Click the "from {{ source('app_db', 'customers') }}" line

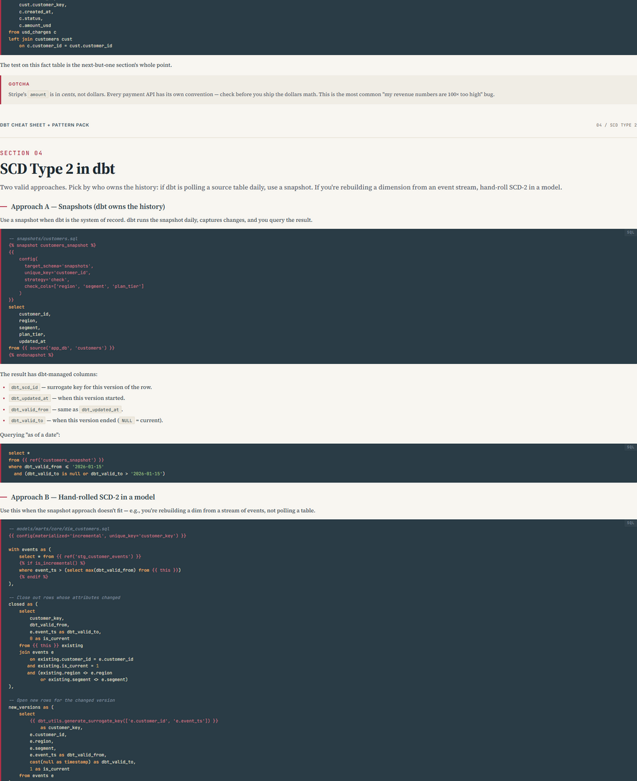[x=61, y=348]
